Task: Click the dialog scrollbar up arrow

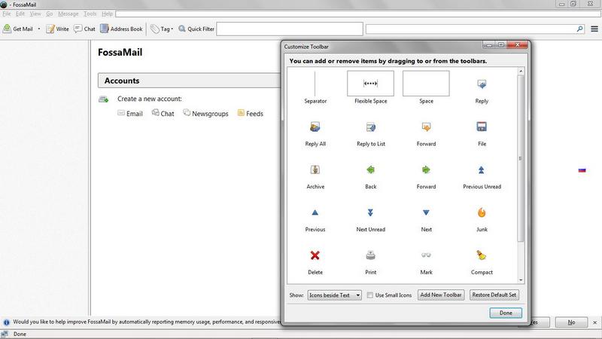Action: (521, 71)
